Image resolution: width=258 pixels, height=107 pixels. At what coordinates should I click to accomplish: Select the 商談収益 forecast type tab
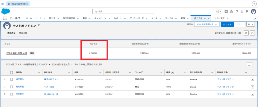click(11, 33)
